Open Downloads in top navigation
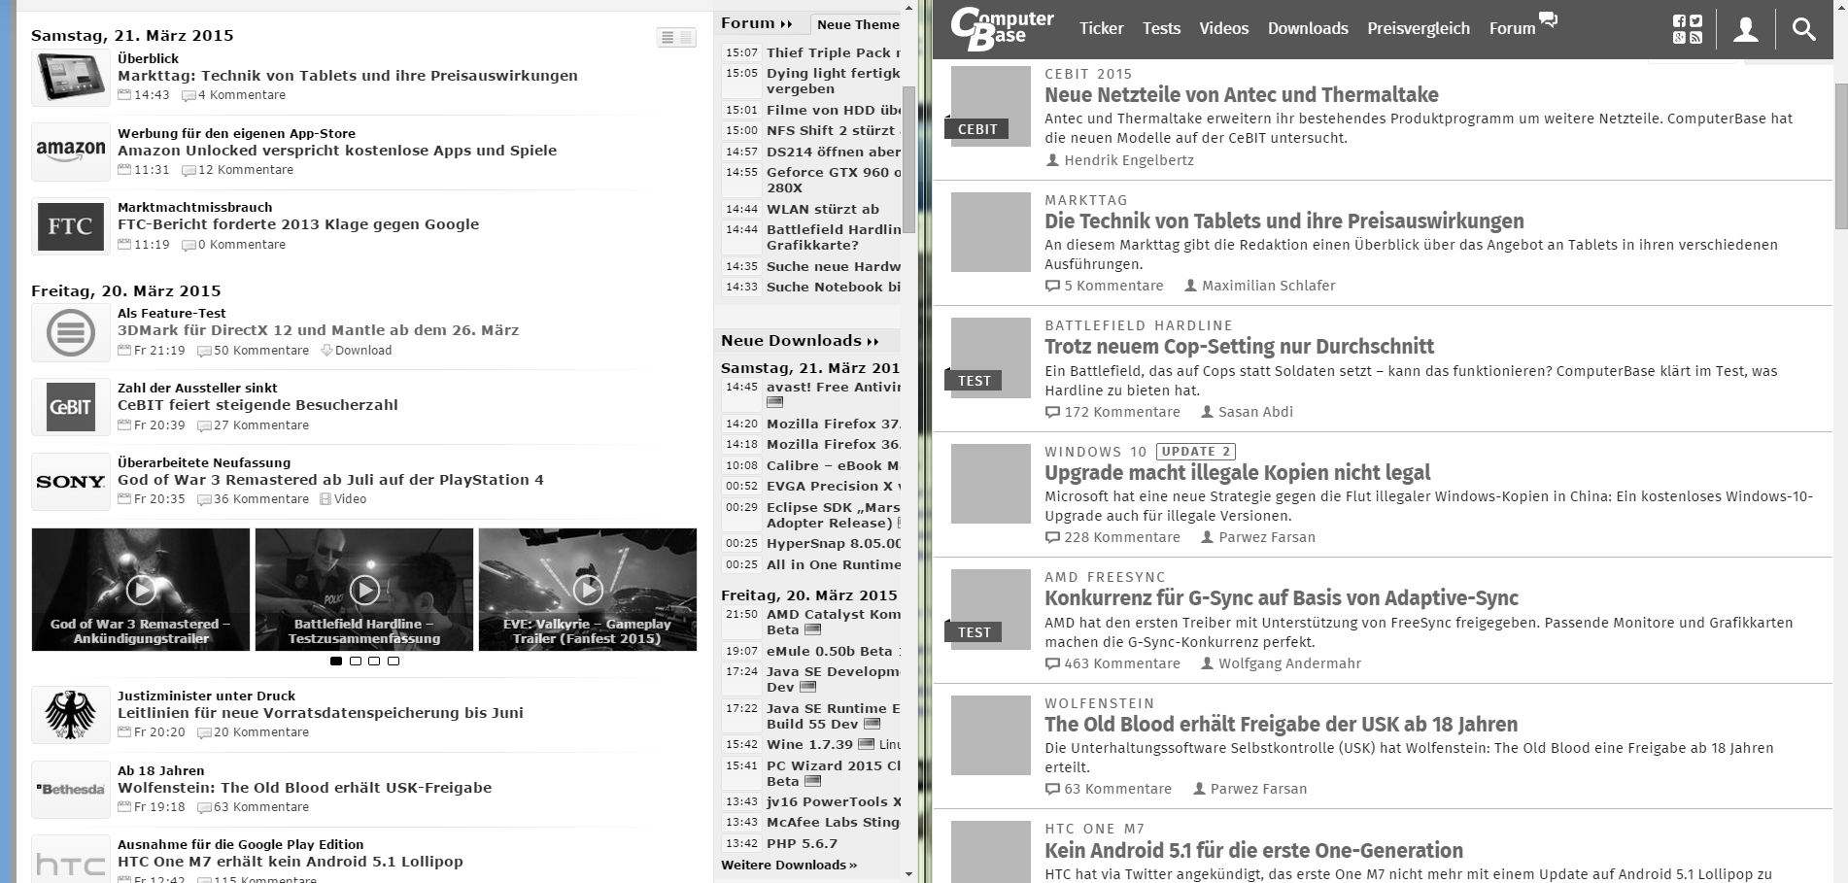1848x883 pixels. click(x=1308, y=28)
